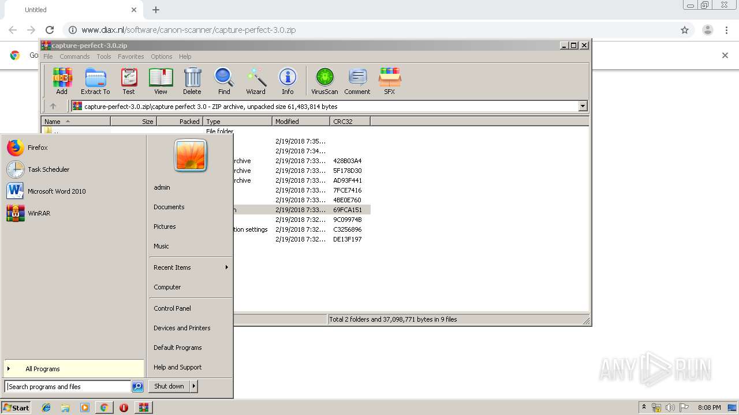Screen dimensions: 739x415
Task: Switch to Chrome on the taskbar
Action: coord(104,408)
